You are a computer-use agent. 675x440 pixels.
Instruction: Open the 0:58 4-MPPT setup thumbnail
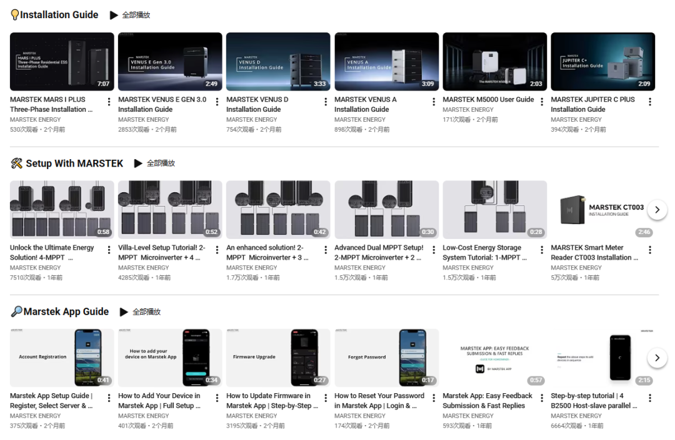62,210
